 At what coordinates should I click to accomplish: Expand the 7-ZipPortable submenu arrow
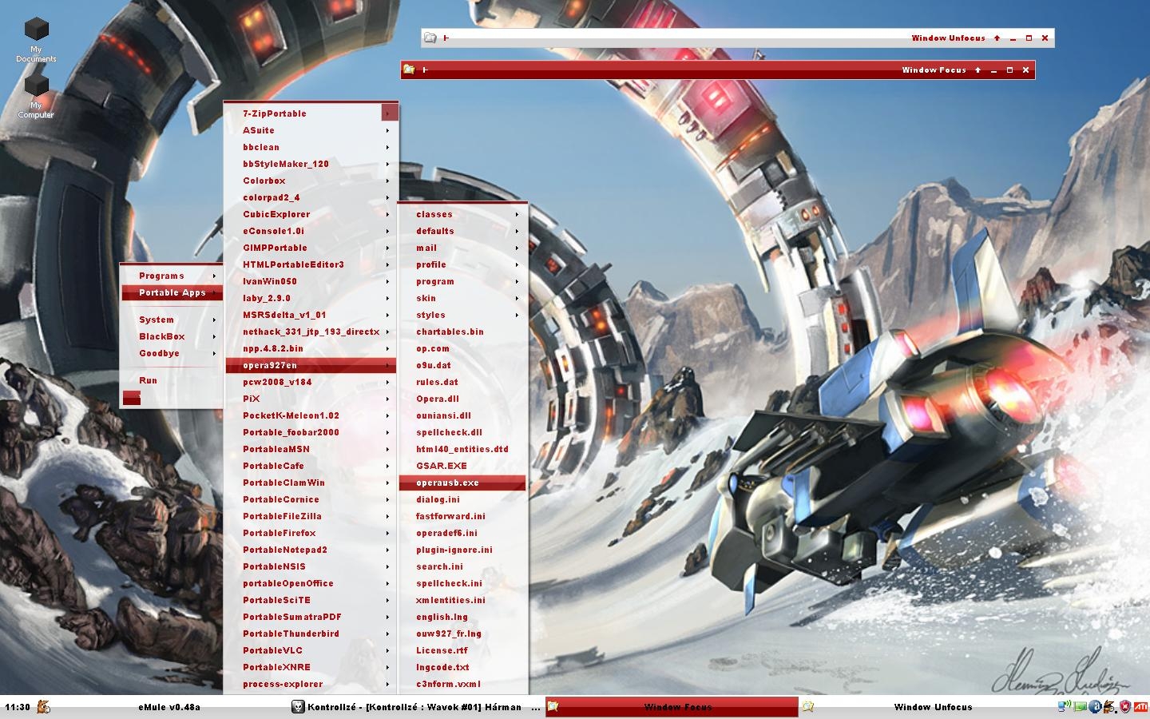(x=388, y=113)
